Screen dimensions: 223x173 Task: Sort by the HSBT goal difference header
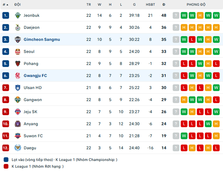(150, 5)
